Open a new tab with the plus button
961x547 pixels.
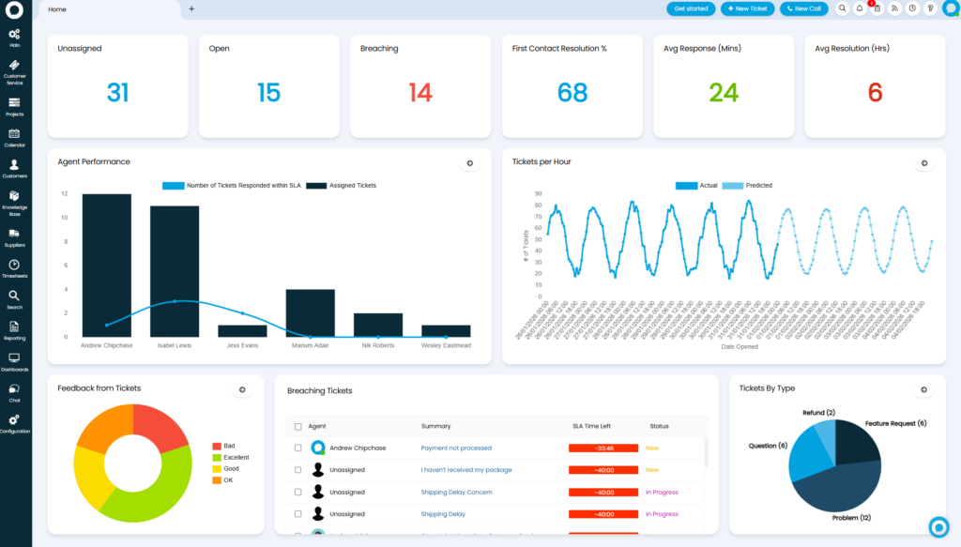191,8
